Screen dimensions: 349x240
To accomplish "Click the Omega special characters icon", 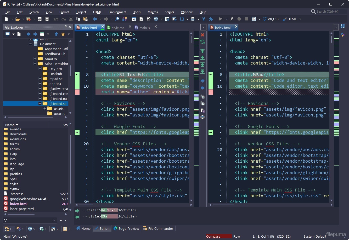I will [x=182, y=19].
